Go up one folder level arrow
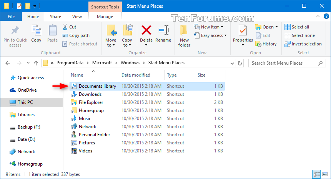Screen dimensions: 331x179 [36, 63]
